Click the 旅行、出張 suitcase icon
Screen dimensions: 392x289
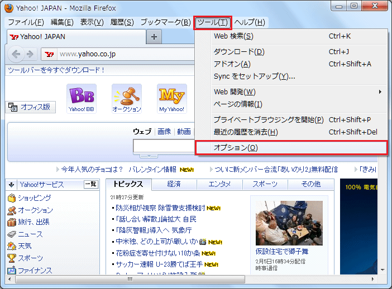click(x=12, y=222)
